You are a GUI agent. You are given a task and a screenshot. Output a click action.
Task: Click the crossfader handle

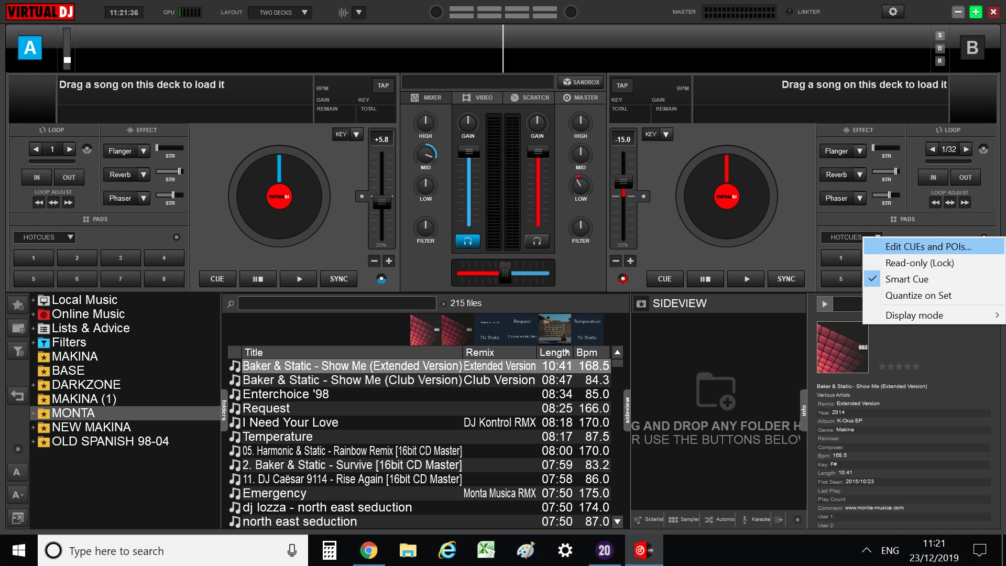pyautogui.click(x=505, y=273)
